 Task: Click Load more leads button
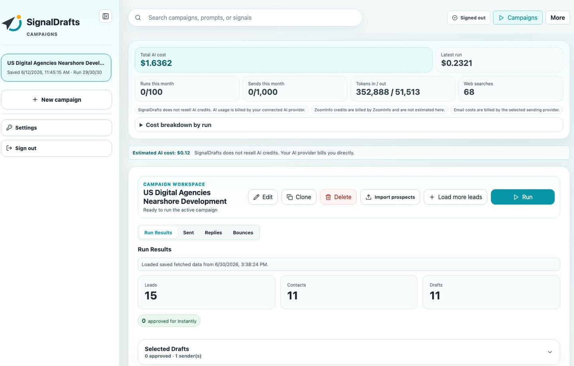[x=455, y=197]
